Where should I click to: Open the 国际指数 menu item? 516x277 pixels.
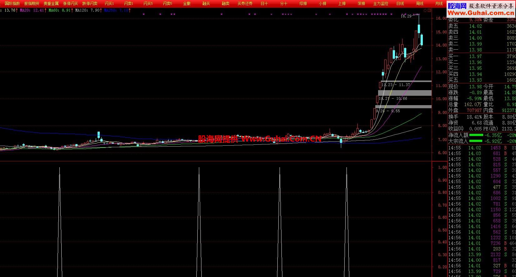pyautogui.click(x=12, y=3)
